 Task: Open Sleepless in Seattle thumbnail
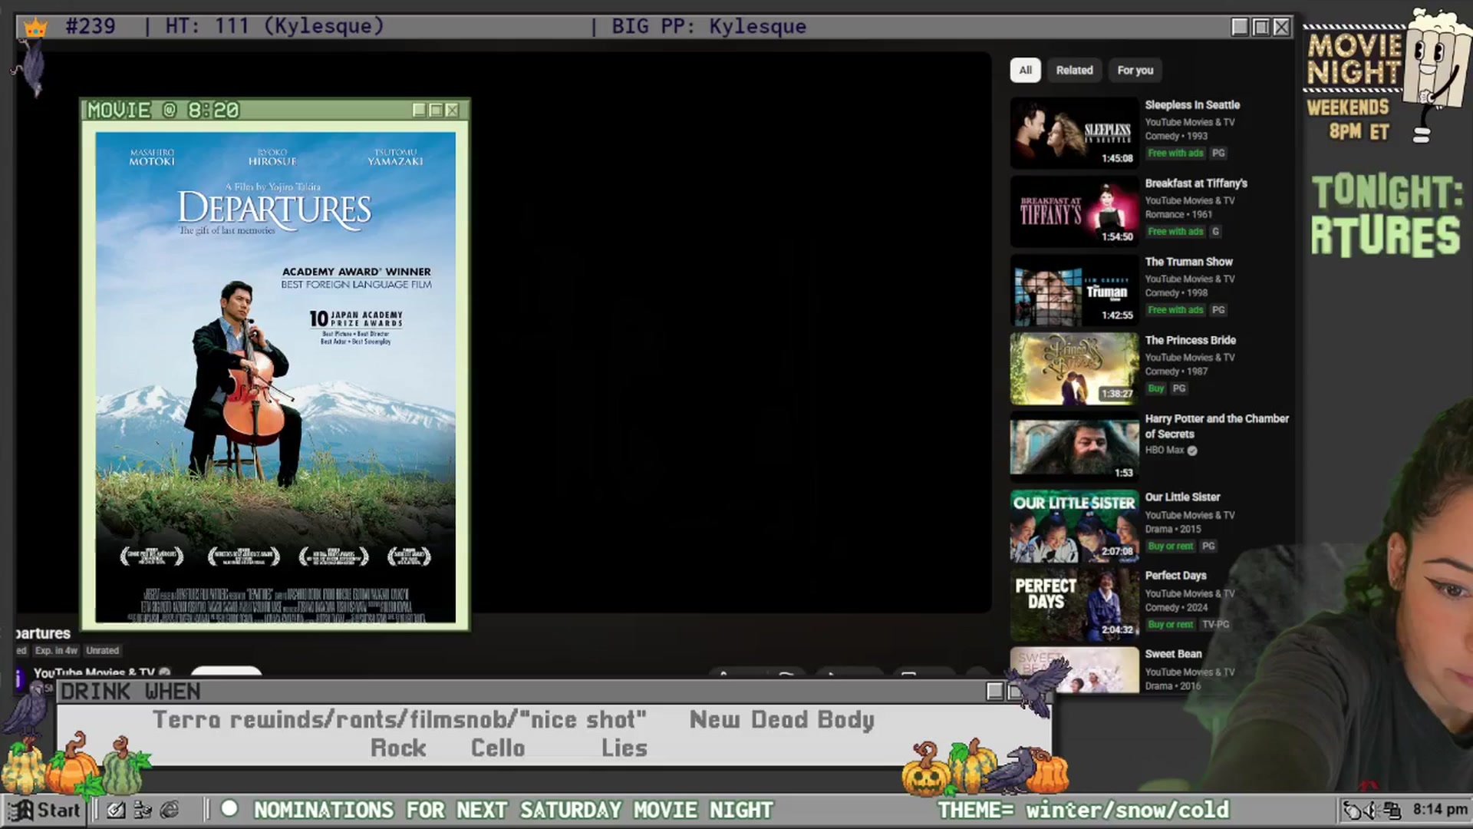pos(1074,133)
